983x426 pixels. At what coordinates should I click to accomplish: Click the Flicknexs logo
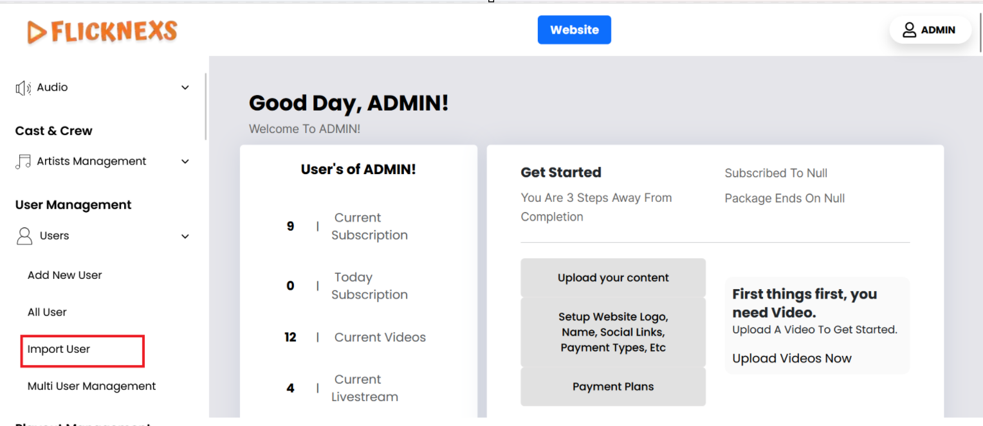[x=102, y=31]
